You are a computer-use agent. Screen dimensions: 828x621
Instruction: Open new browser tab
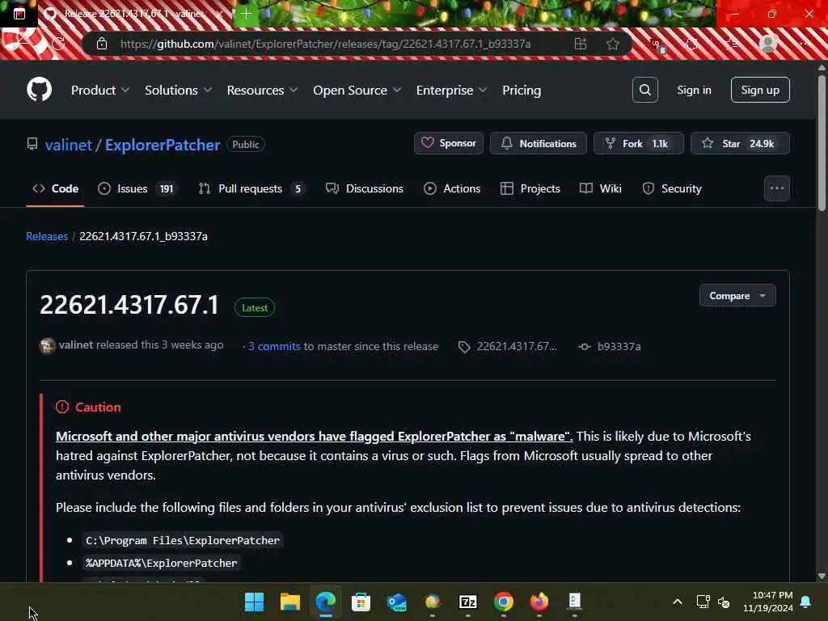click(246, 14)
